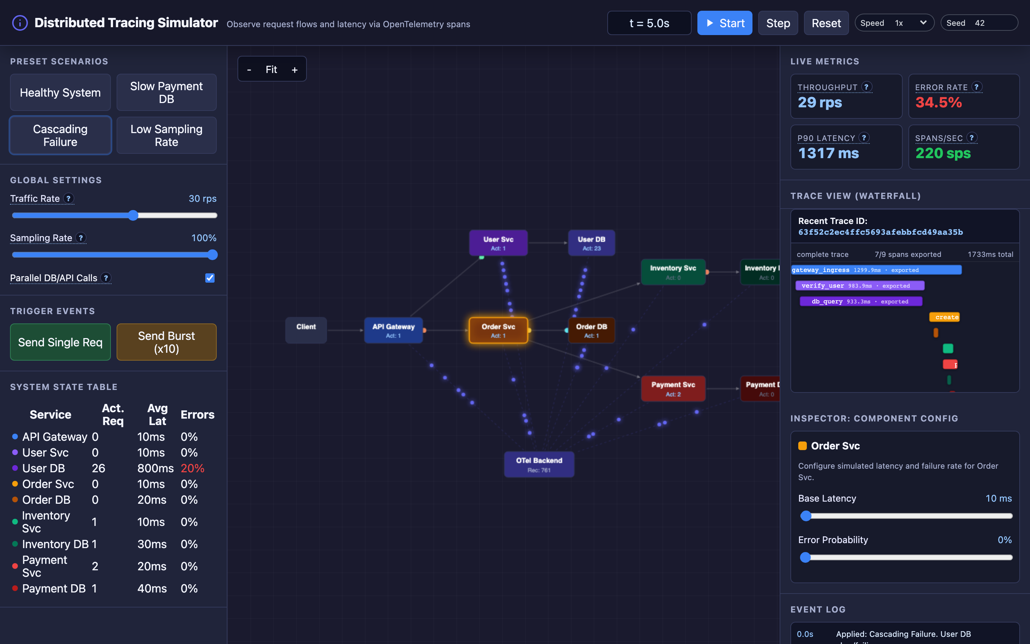Screen dimensions: 1030x644
Task: Start the simulation
Action: 725,23
